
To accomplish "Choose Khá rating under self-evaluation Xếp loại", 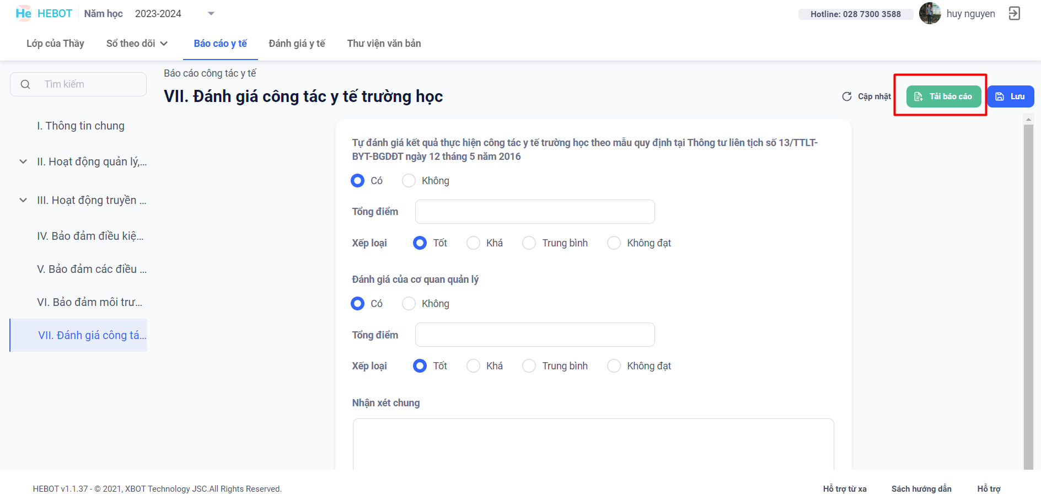I will pos(473,243).
